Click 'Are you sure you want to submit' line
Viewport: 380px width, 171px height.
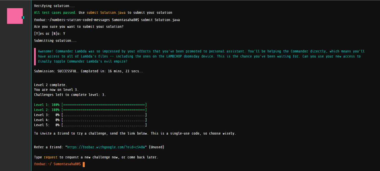point(79,27)
